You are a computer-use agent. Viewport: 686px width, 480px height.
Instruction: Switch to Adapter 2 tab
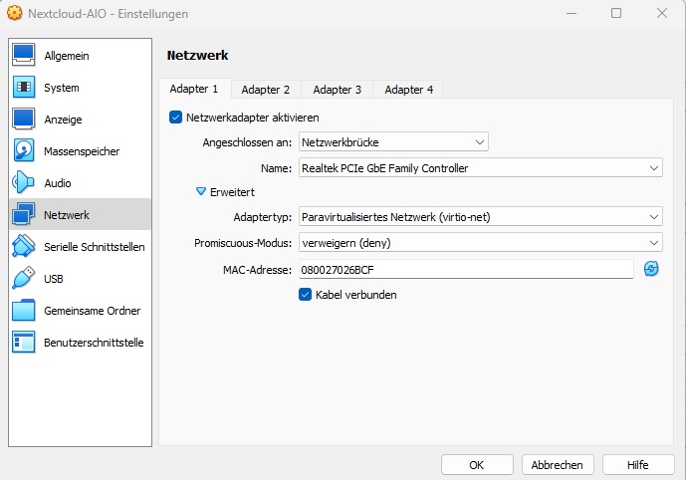[x=266, y=90]
